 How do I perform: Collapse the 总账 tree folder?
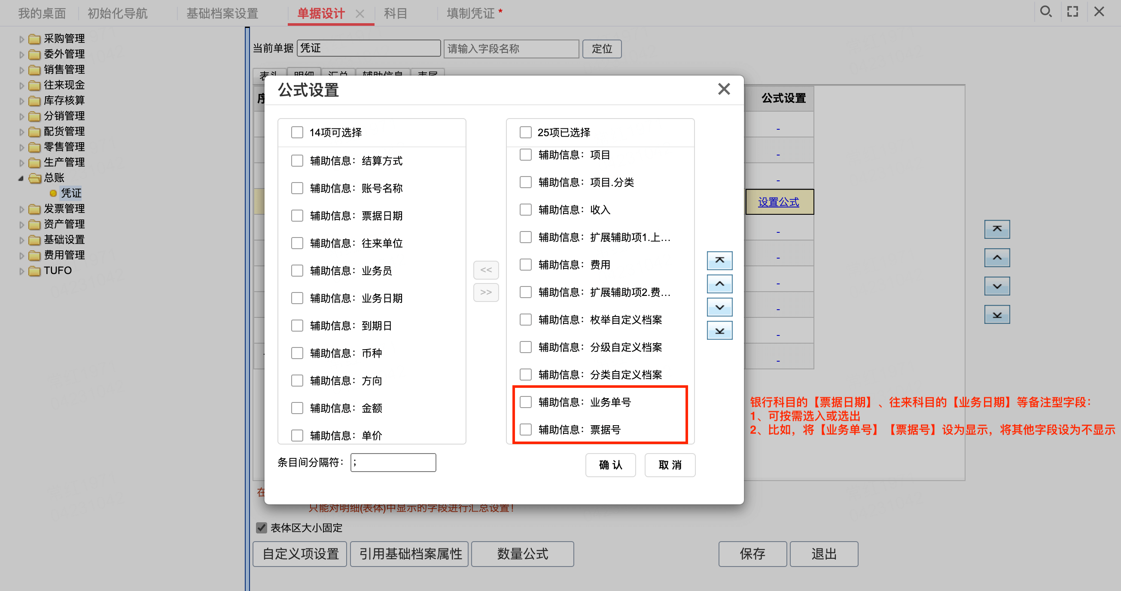(21, 178)
